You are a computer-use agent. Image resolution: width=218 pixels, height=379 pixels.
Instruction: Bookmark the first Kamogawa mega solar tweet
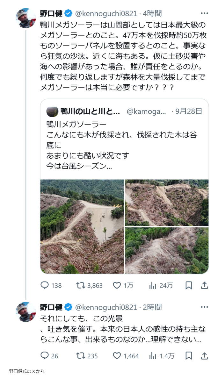tap(189, 285)
